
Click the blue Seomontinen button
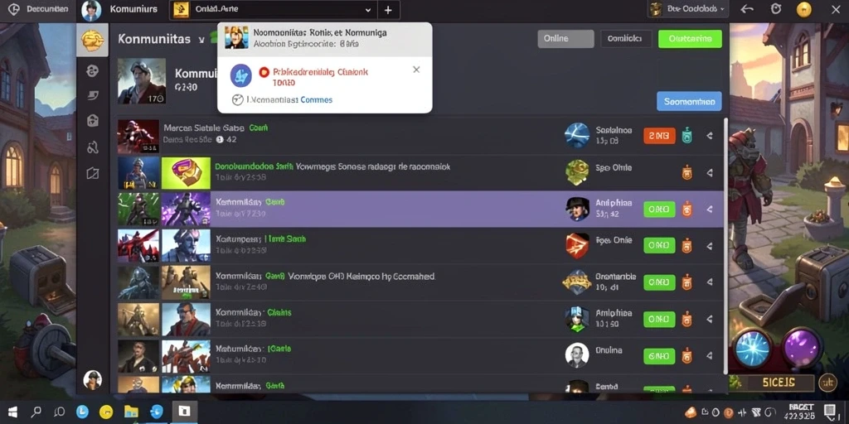(x=689, y=101)
